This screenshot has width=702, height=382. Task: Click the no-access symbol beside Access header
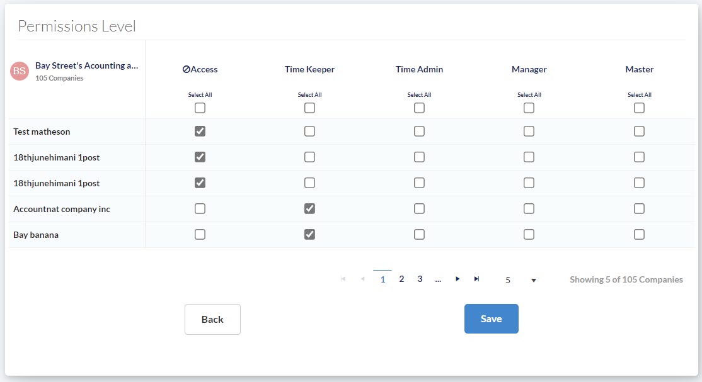(187, 69)
